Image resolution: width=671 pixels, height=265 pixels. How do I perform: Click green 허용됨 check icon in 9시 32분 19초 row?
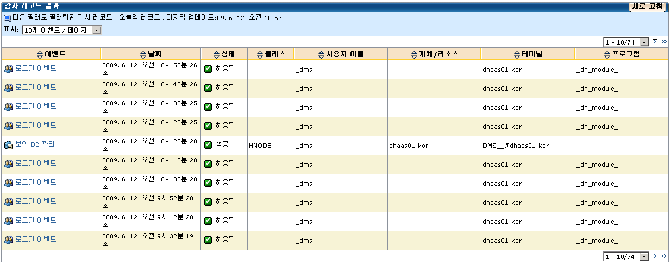[x=208, y=240]
